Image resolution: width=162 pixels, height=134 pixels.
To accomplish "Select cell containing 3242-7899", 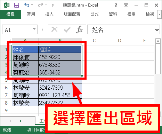I will pos(60,88).
